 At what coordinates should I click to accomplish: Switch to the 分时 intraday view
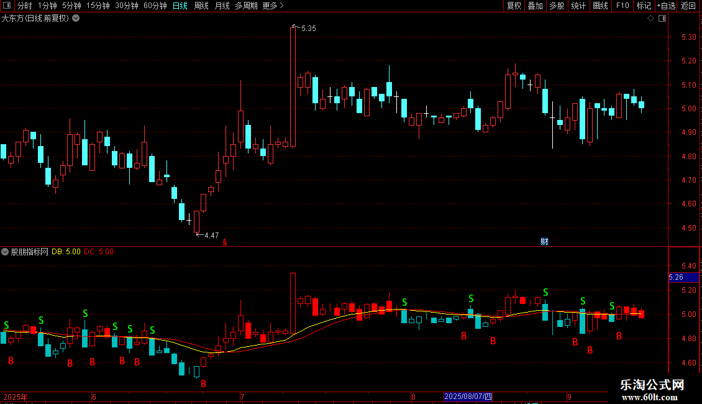pos(25,6)
